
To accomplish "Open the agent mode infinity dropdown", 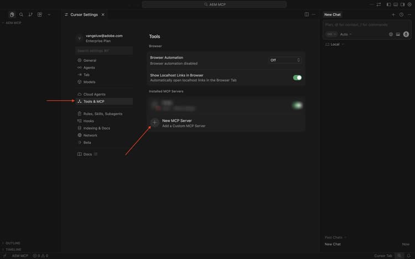I will (x=331, y=34).
